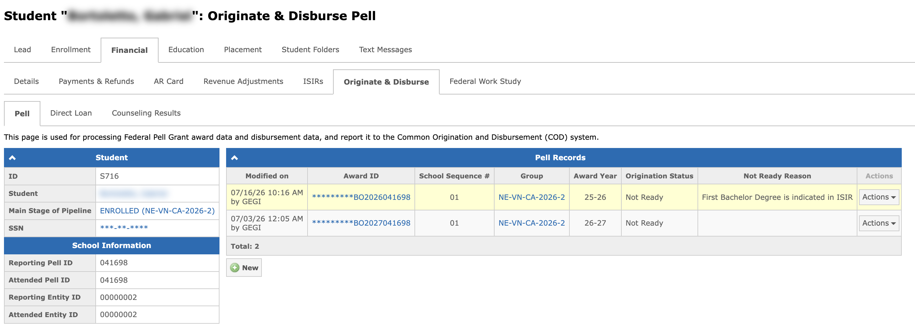Click the Text Messages tab
The height and width of the screenshot is (329, 915).
point(385,50)
